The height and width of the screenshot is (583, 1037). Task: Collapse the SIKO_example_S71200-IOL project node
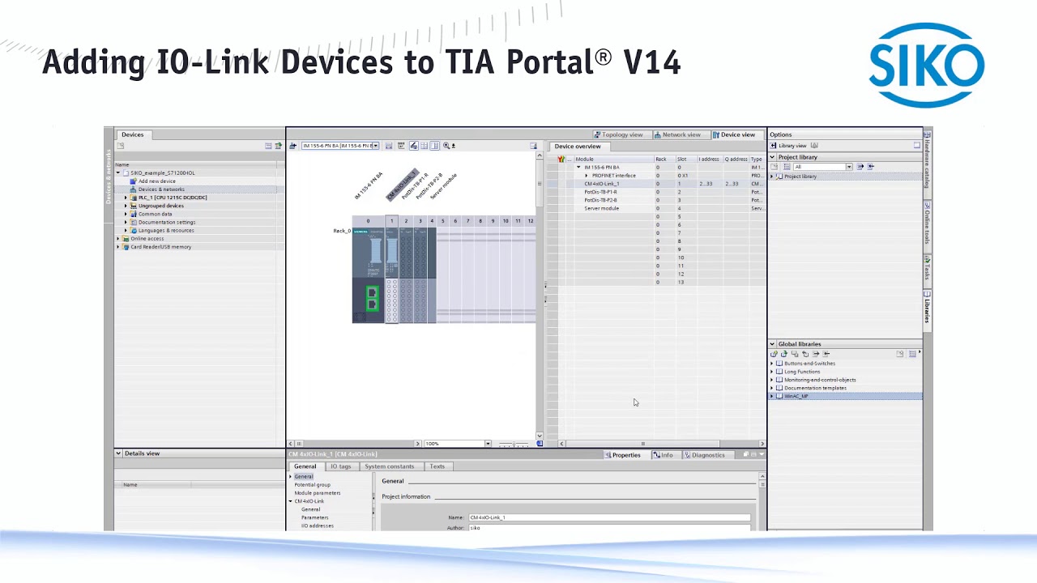tap(118, 172)
